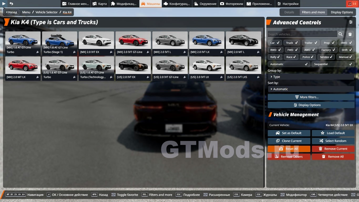
Task: Click wrench icon on [US] 2.0 IVT LXS card
Action: tap(258, 77)
